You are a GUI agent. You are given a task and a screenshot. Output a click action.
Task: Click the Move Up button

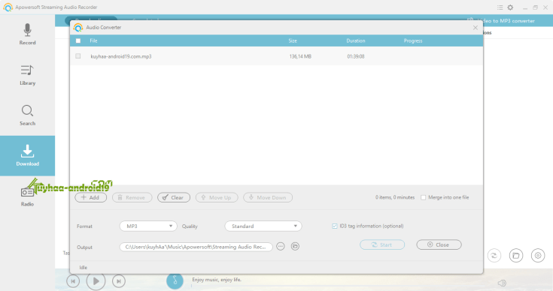(217, 197)
